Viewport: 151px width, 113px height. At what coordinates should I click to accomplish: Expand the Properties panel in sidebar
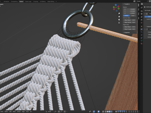pos(124,33)
